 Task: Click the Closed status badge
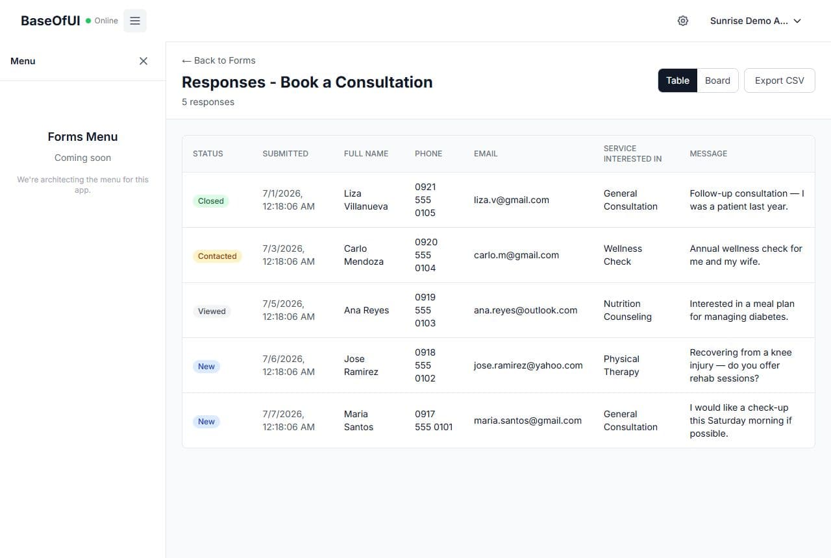(211, 201)
